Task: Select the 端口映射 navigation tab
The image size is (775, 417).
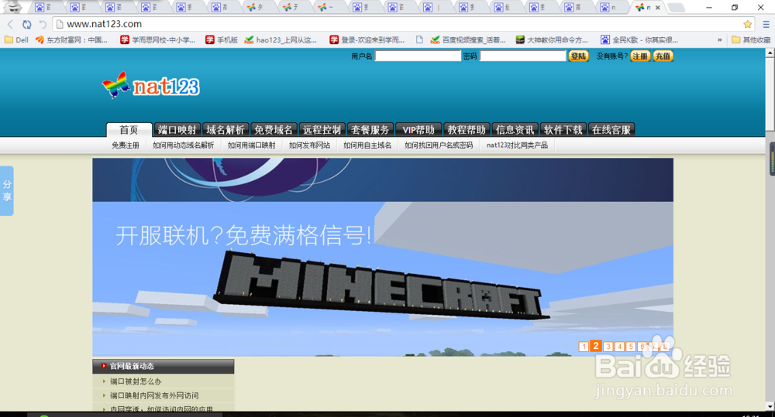Action: pos(177,130)
